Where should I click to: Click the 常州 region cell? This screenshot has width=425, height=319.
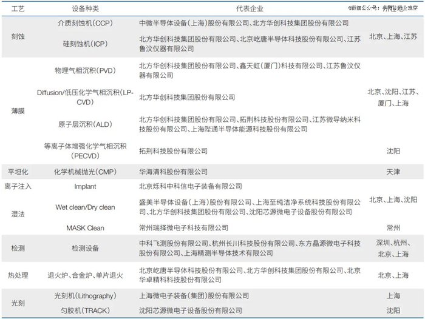click(x=393, y=228)
